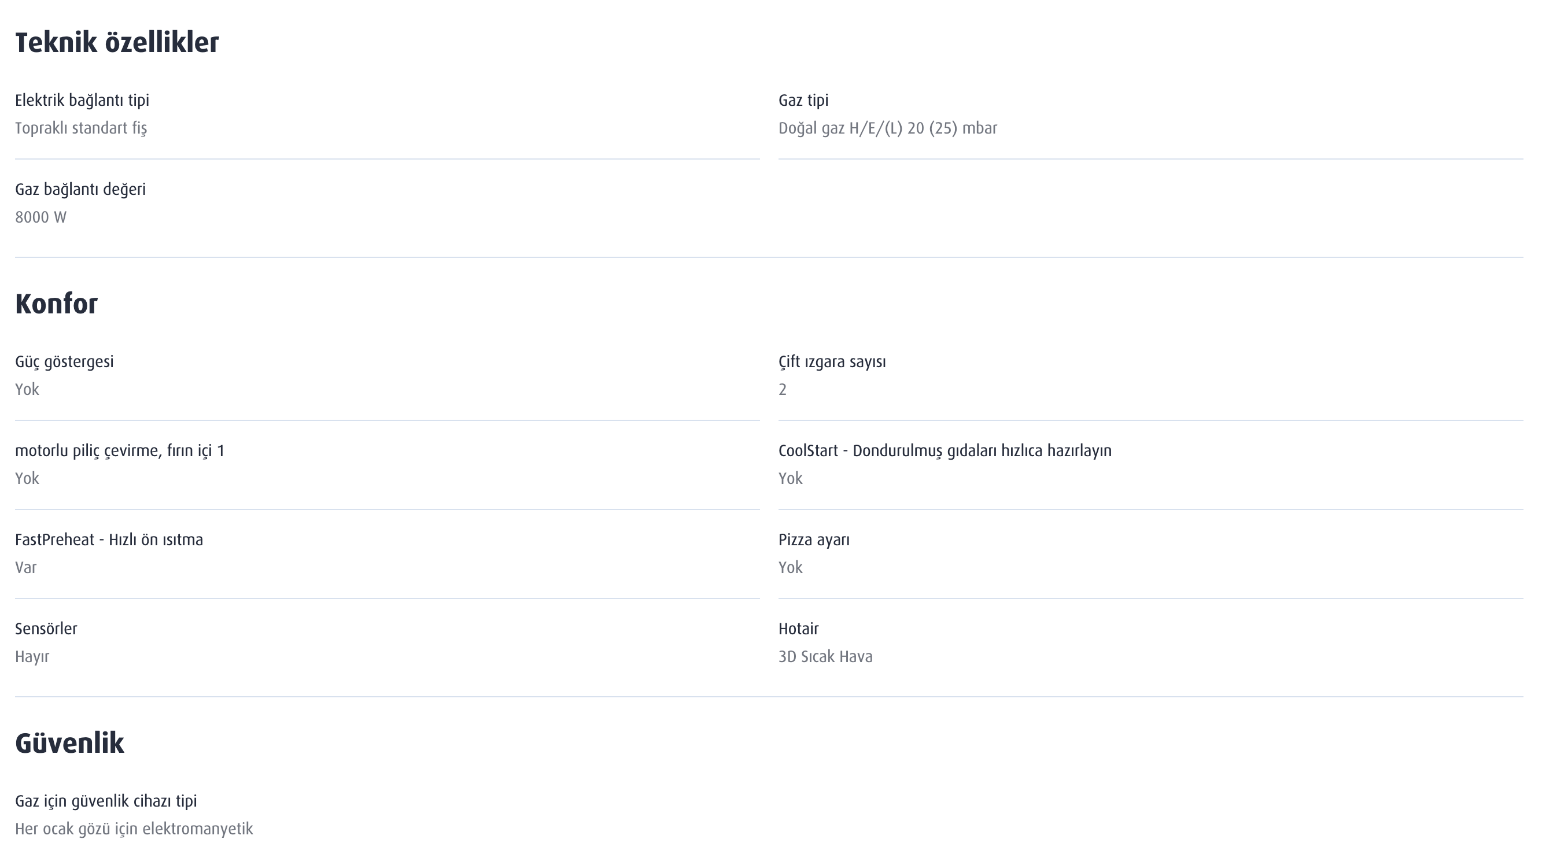Select the Güç göstergesi label
The image size is (1542, 865).
coord(64,362)
